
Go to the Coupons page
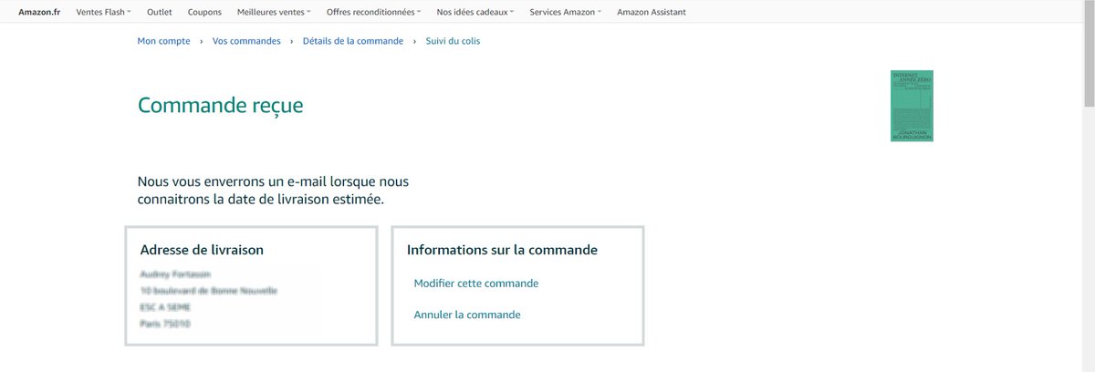point(204,13)
